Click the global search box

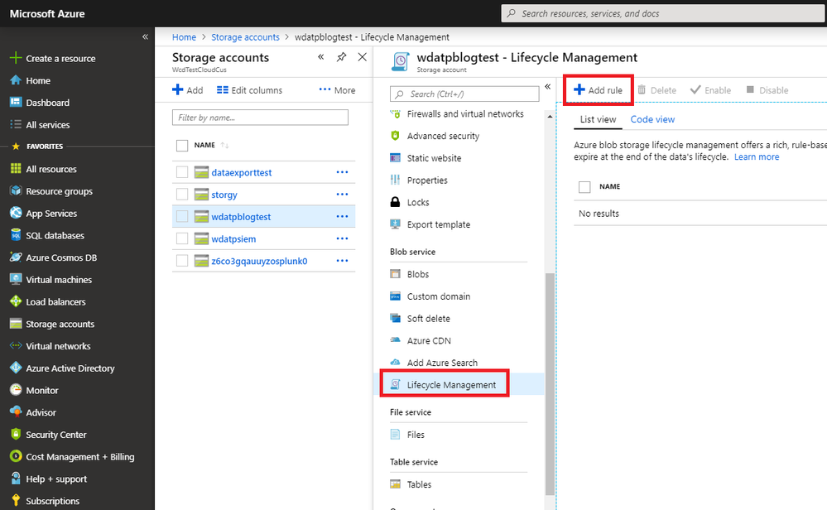pos(663,14)
